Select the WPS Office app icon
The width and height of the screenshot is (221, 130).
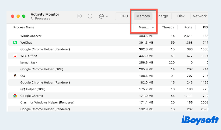tap(15, 56)
